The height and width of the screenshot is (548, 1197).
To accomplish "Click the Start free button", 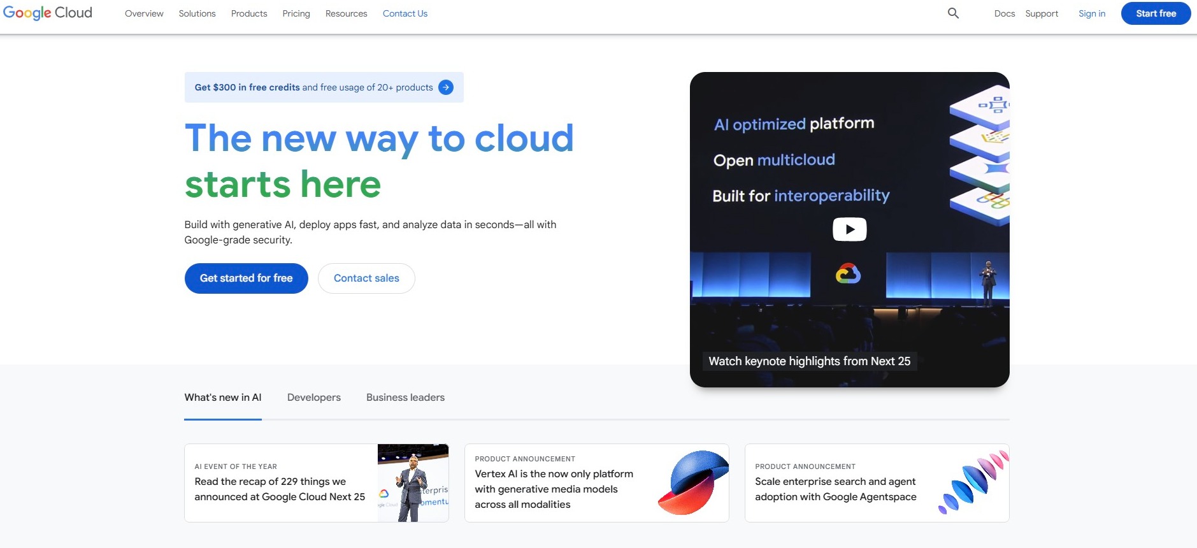I will pyautogui.click(x=1156, y=13).
